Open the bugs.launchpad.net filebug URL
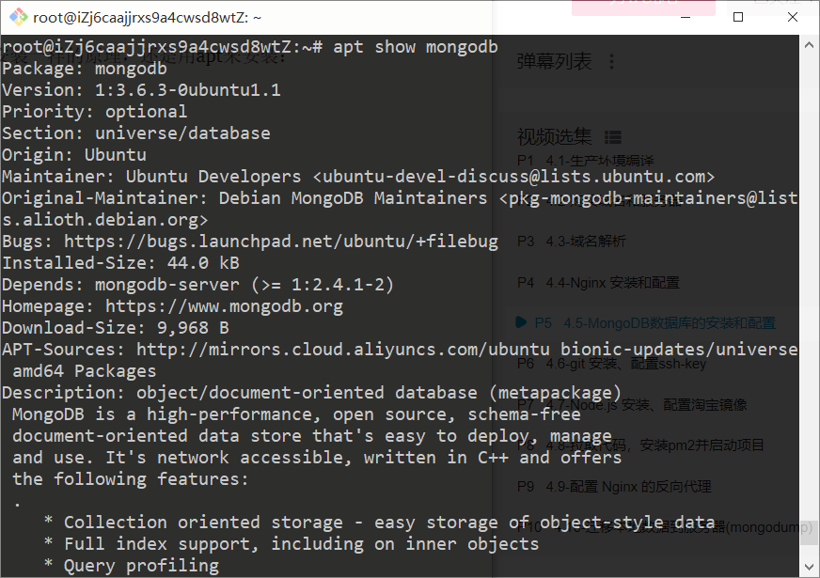 (x=281, y=242)
